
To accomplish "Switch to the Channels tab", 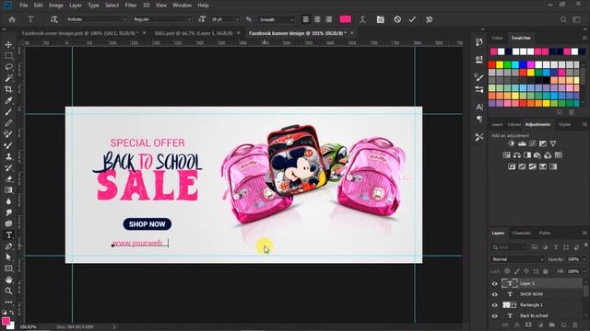I will 521,233.
